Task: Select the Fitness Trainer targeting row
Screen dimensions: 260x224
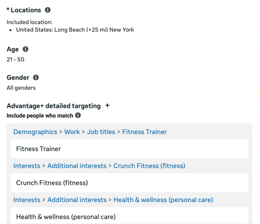Action: point(129,149)
